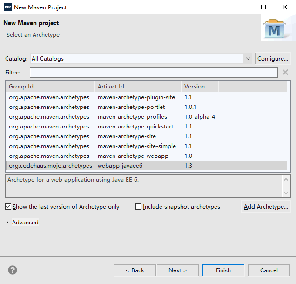Click the Finish button
The width and height of the screenshot is (296, 284).
[223, 270]
